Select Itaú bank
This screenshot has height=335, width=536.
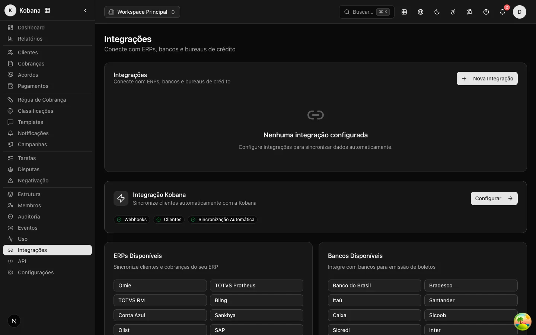point(374,300)
